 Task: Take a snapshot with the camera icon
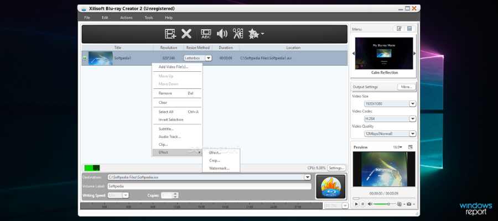coord(409,204)
